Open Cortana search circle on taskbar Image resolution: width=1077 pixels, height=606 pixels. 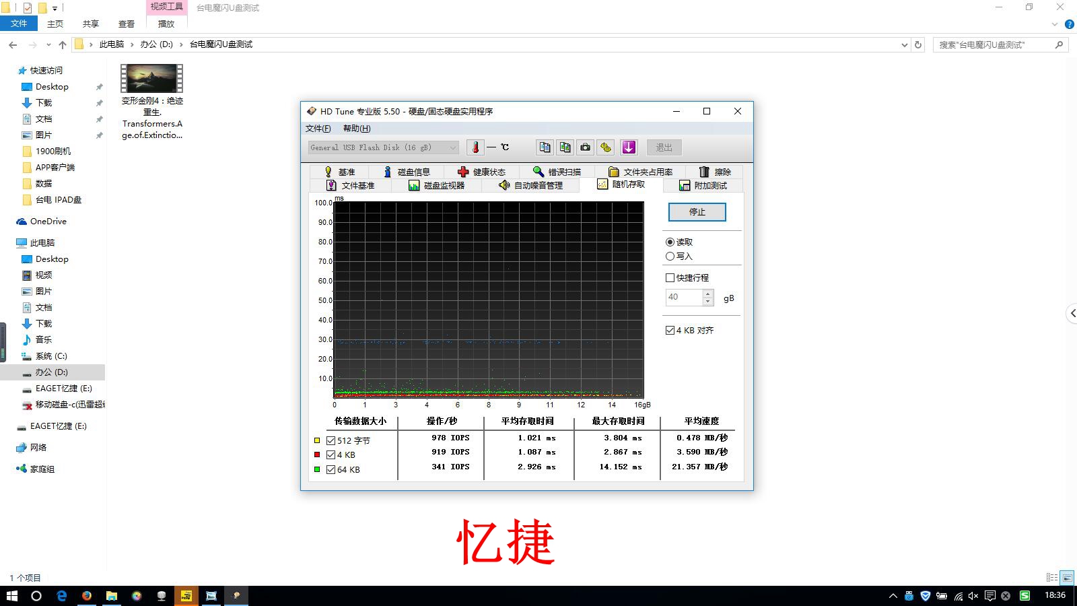pyautogui.click(x=36, y=596)
